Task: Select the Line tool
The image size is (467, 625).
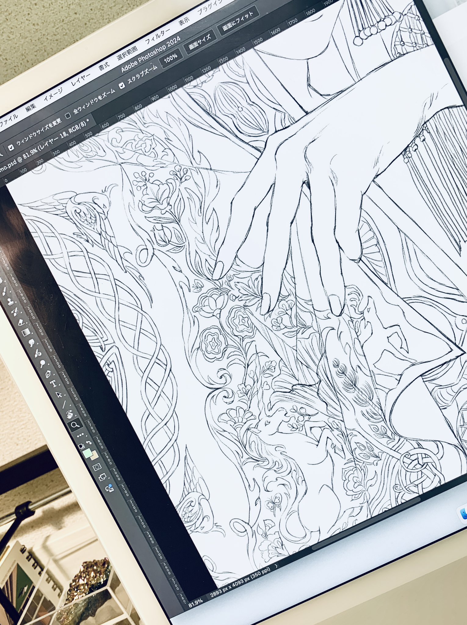Action: (x=64, y=405)
